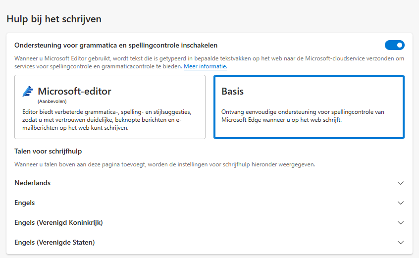Click the 'Engels' language label

pos(25,203)
